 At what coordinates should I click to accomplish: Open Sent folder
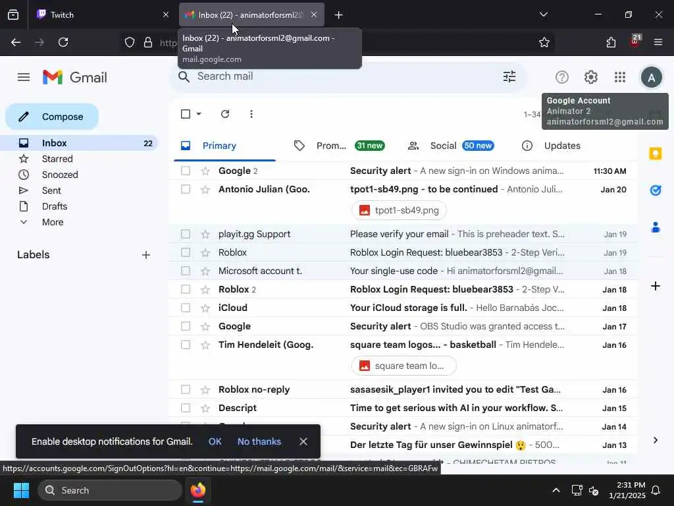click(x=51, y=191)
